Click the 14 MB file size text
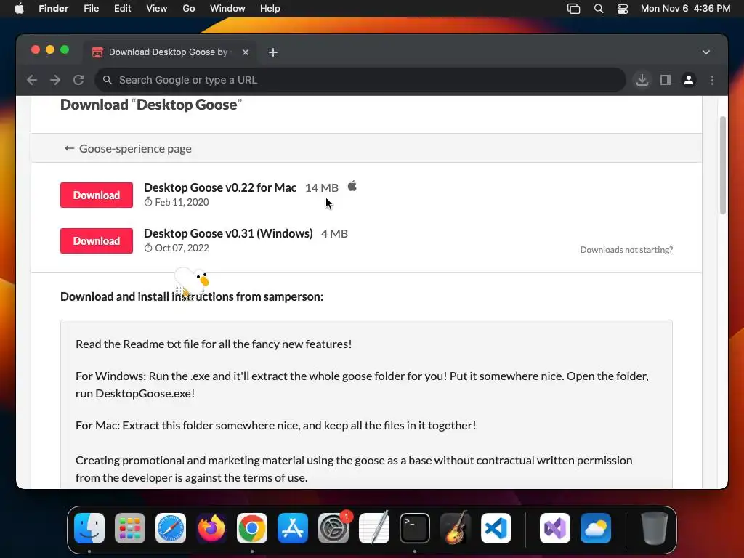 point(322,188)
